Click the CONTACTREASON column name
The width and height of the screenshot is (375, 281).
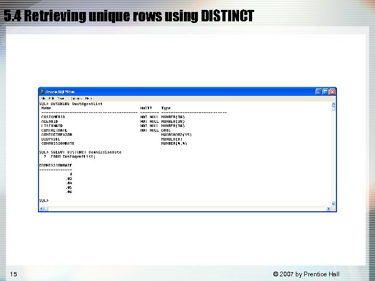pos(57,135)
